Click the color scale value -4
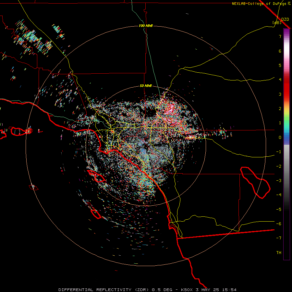The height and width of the screenshot is (292, 292). point(279,195)
